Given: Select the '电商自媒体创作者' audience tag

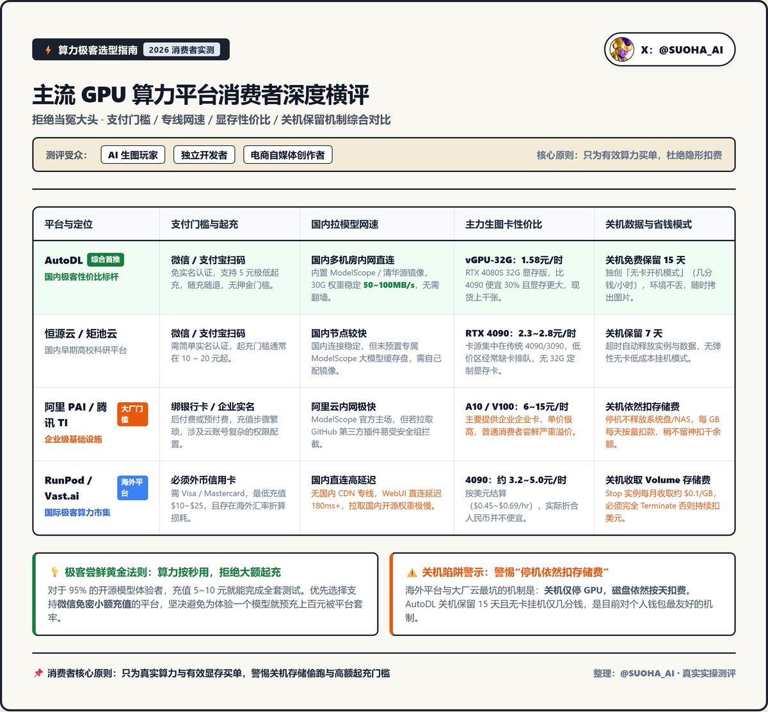Looking at the screenshot, I should (x=288, y=155).
